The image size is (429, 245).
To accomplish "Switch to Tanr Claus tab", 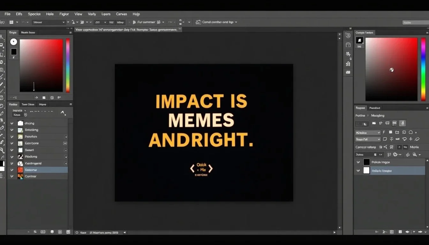I will pos(28,104).
